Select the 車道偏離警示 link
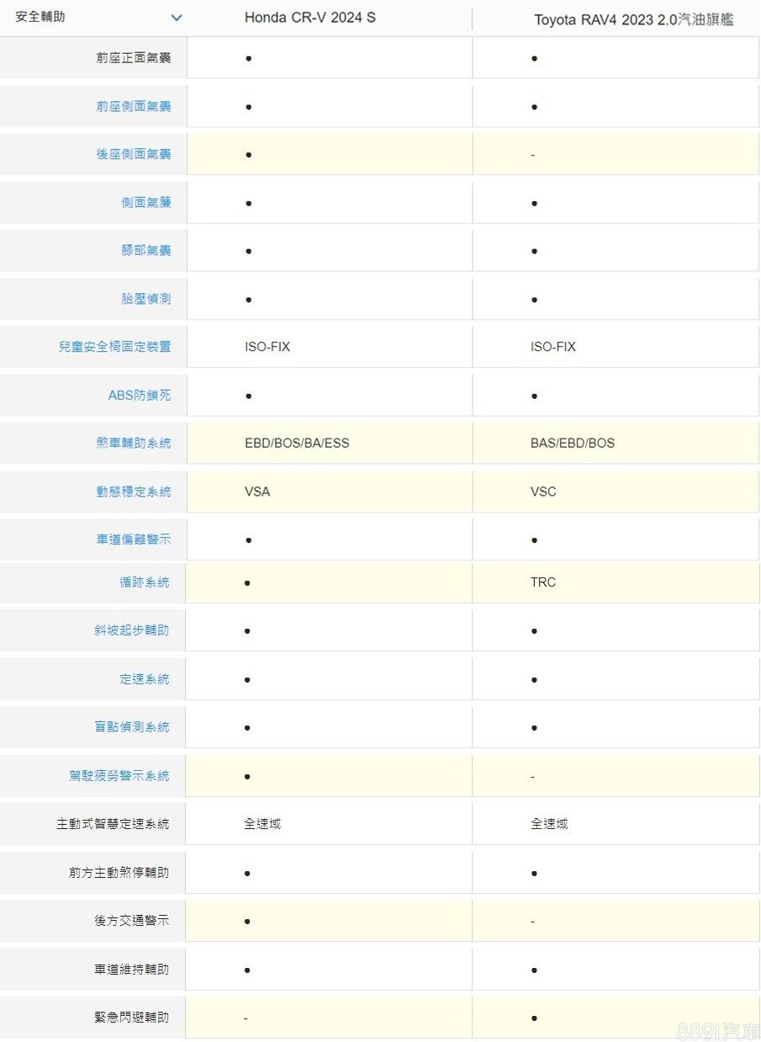The width and height of the screenshot is (761, 1042). tap(133, 540)
